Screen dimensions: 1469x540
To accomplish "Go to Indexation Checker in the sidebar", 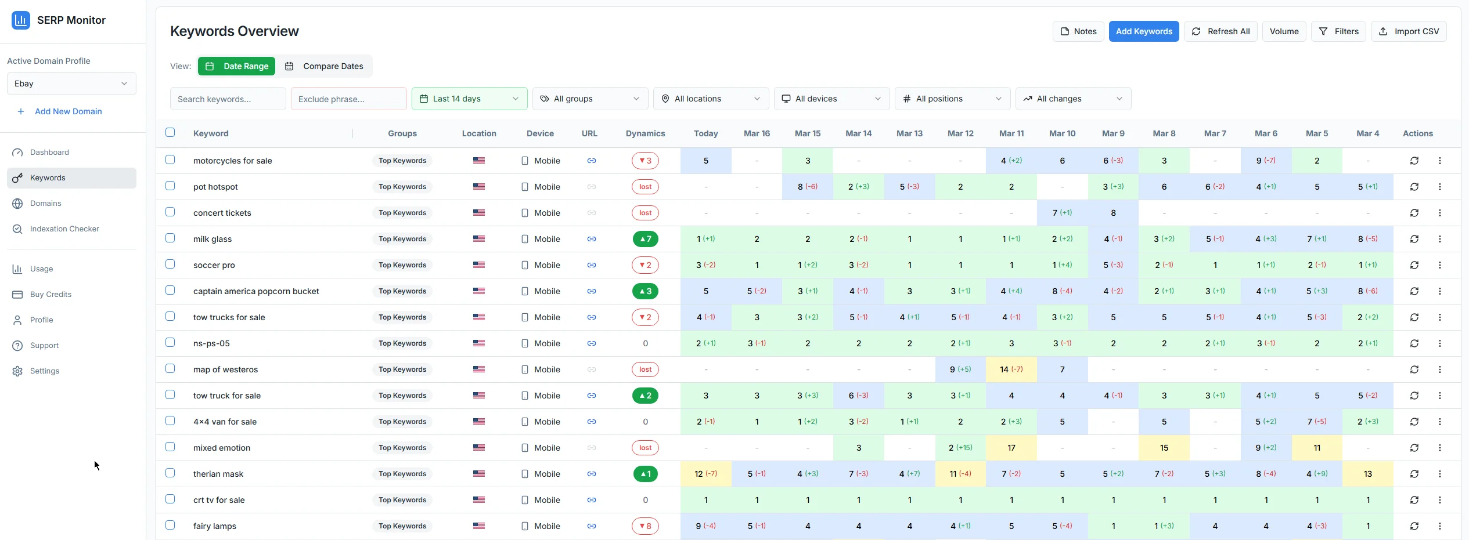I will 64,229.
